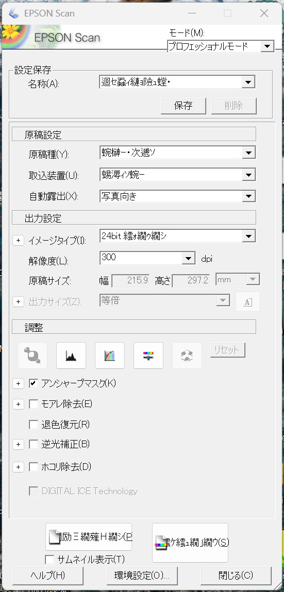Open ヘルプ(H)
Image resolution: width=284 pixels, height=592 pixels.
coord(48,576)
